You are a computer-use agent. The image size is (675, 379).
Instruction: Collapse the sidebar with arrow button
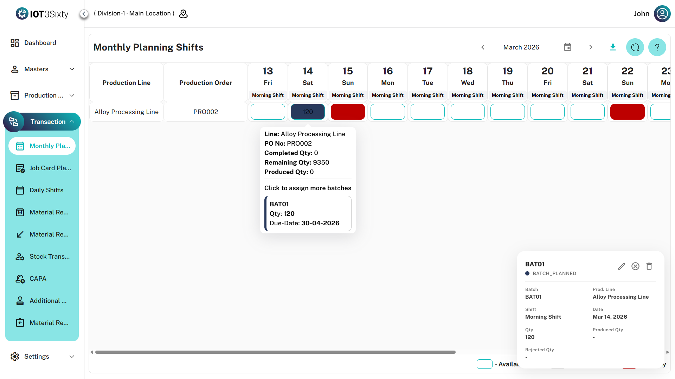[84, 14]
